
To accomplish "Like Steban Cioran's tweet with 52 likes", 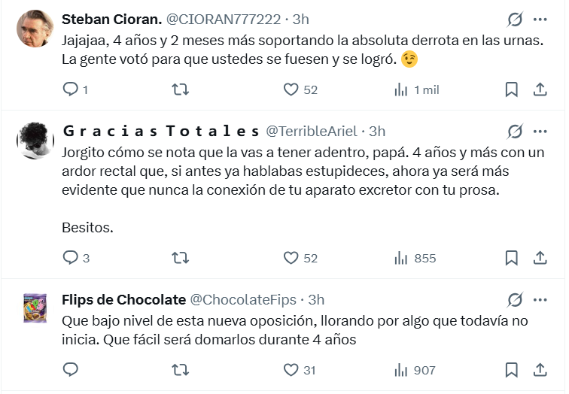I will pyautogui.click(x=291, y=89).
